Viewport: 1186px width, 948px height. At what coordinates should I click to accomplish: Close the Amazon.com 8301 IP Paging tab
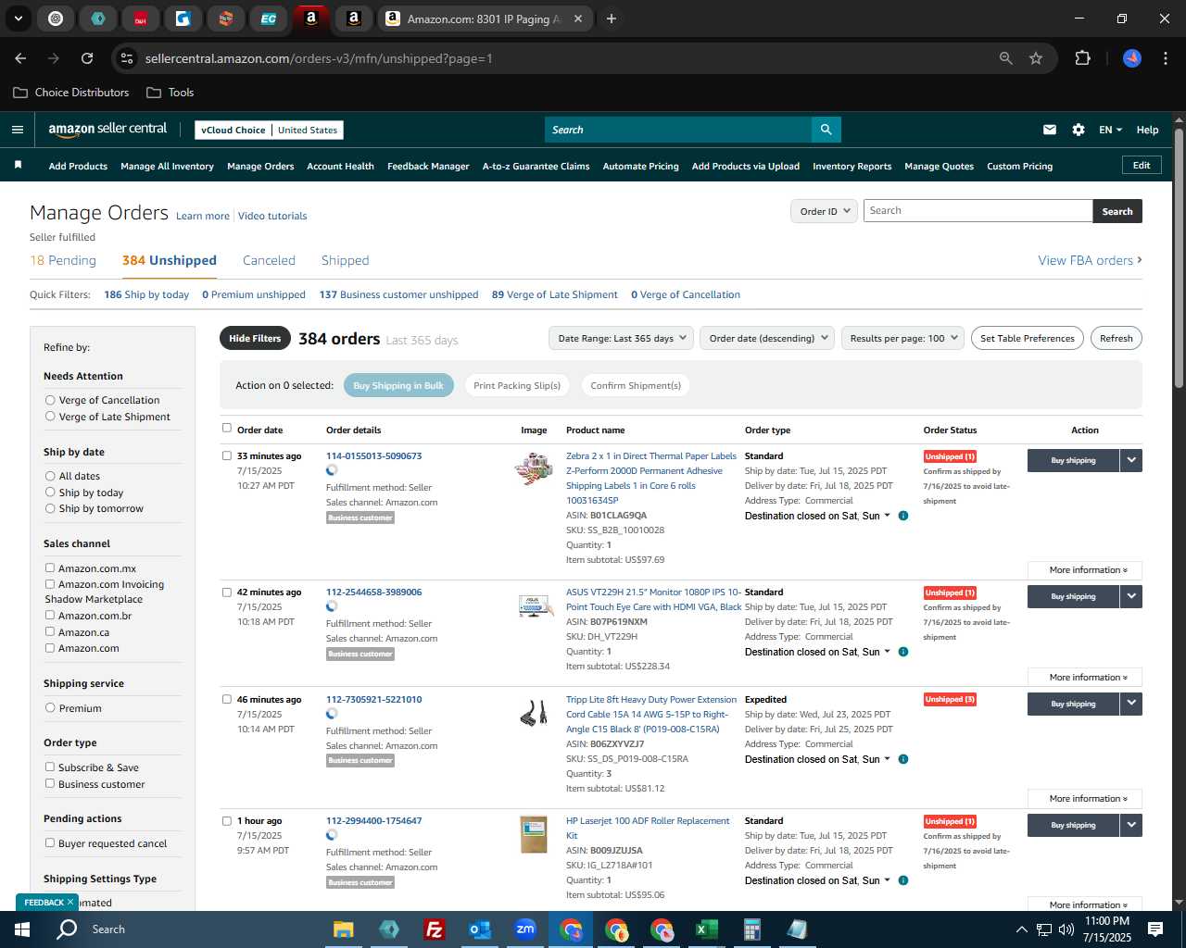point(578,19)
